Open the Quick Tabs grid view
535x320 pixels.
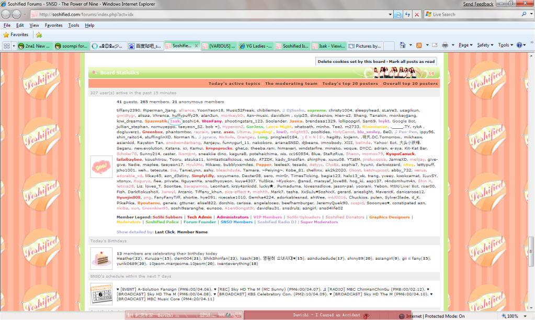coord(6,46)
